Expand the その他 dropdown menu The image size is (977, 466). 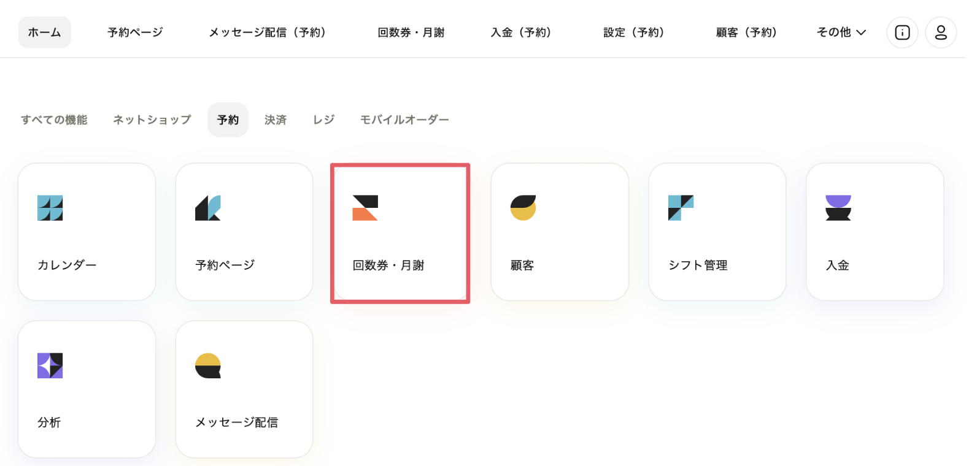pos(841,32)
